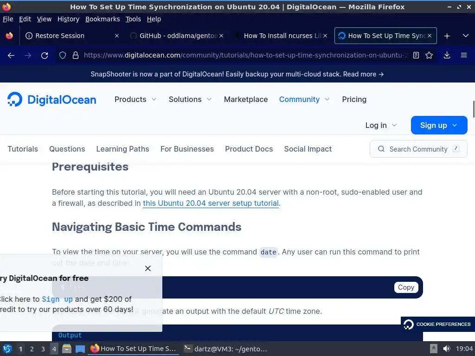Open the Sign up button dropdown
The height and width of the screenshot is (356, 475).
point(439,125)
